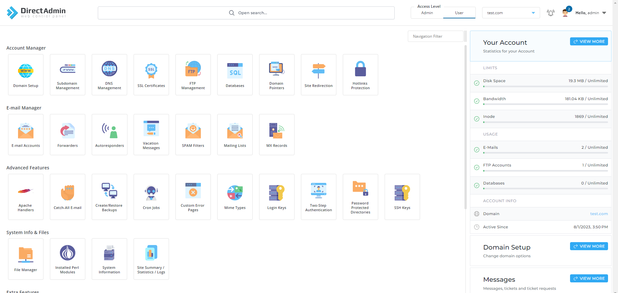Image resolution: width=618 pixels, height=293 pixels.
Task: Switch access level to Admin
Action: tap(427, 13)
